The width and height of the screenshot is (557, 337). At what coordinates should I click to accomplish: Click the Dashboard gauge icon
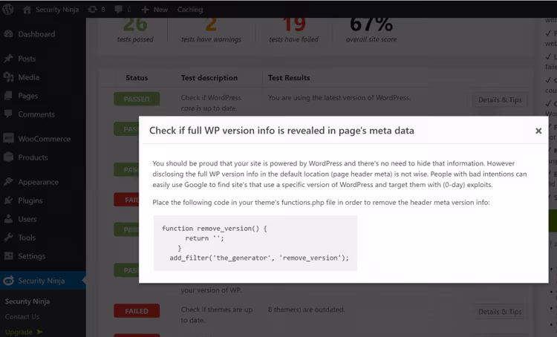(x=8, y=34)
